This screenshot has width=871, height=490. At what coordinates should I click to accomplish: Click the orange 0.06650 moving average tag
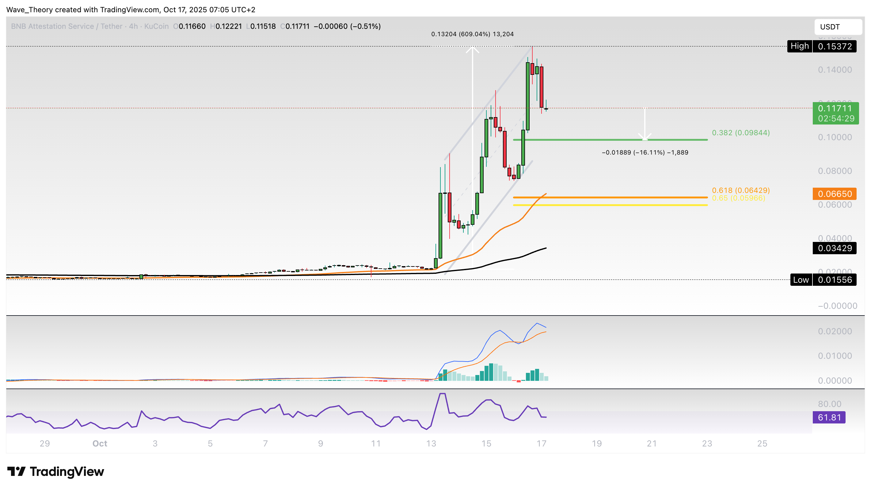tap(834, 194)
